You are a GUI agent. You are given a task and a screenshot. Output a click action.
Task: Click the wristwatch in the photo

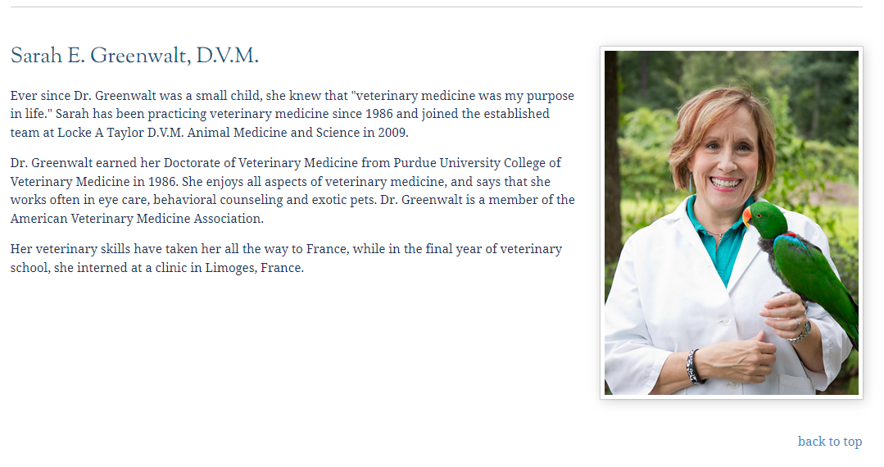click(x=800, y=331)
